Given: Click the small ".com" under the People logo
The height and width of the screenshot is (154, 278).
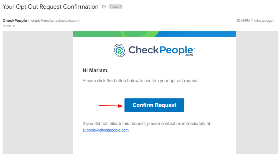Looking at the screenshot, I should coord(189,55).
